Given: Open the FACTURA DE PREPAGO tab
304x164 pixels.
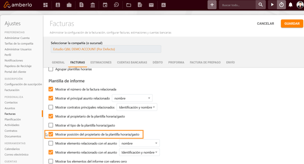Looking at the screenshot, I should [x=205, y=62].
